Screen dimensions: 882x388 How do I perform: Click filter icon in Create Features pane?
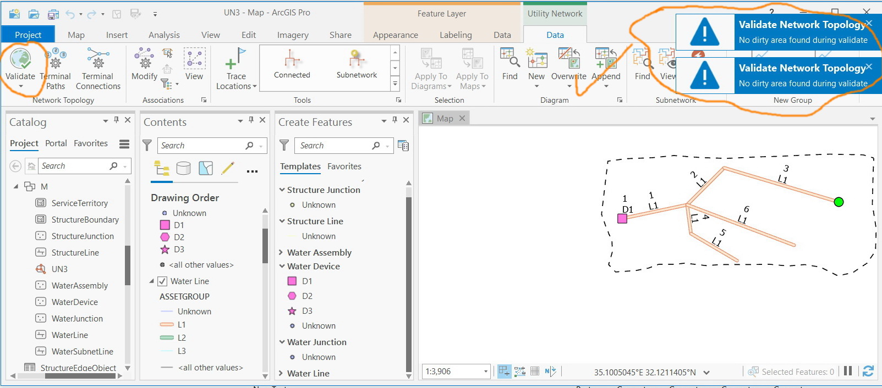pos(284,145)
